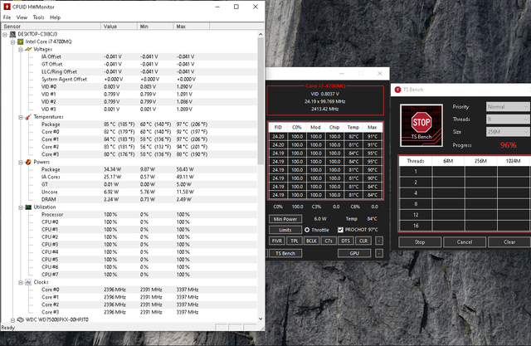
Task: Click the HWMonitor app icon in title bar
Action: (x=7, y=7)
